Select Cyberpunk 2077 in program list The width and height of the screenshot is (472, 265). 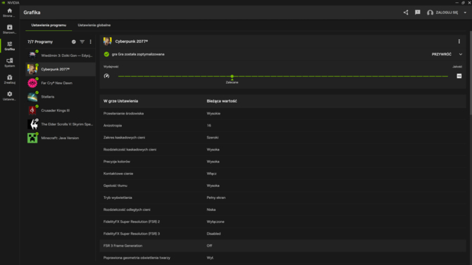click(61, 69)
